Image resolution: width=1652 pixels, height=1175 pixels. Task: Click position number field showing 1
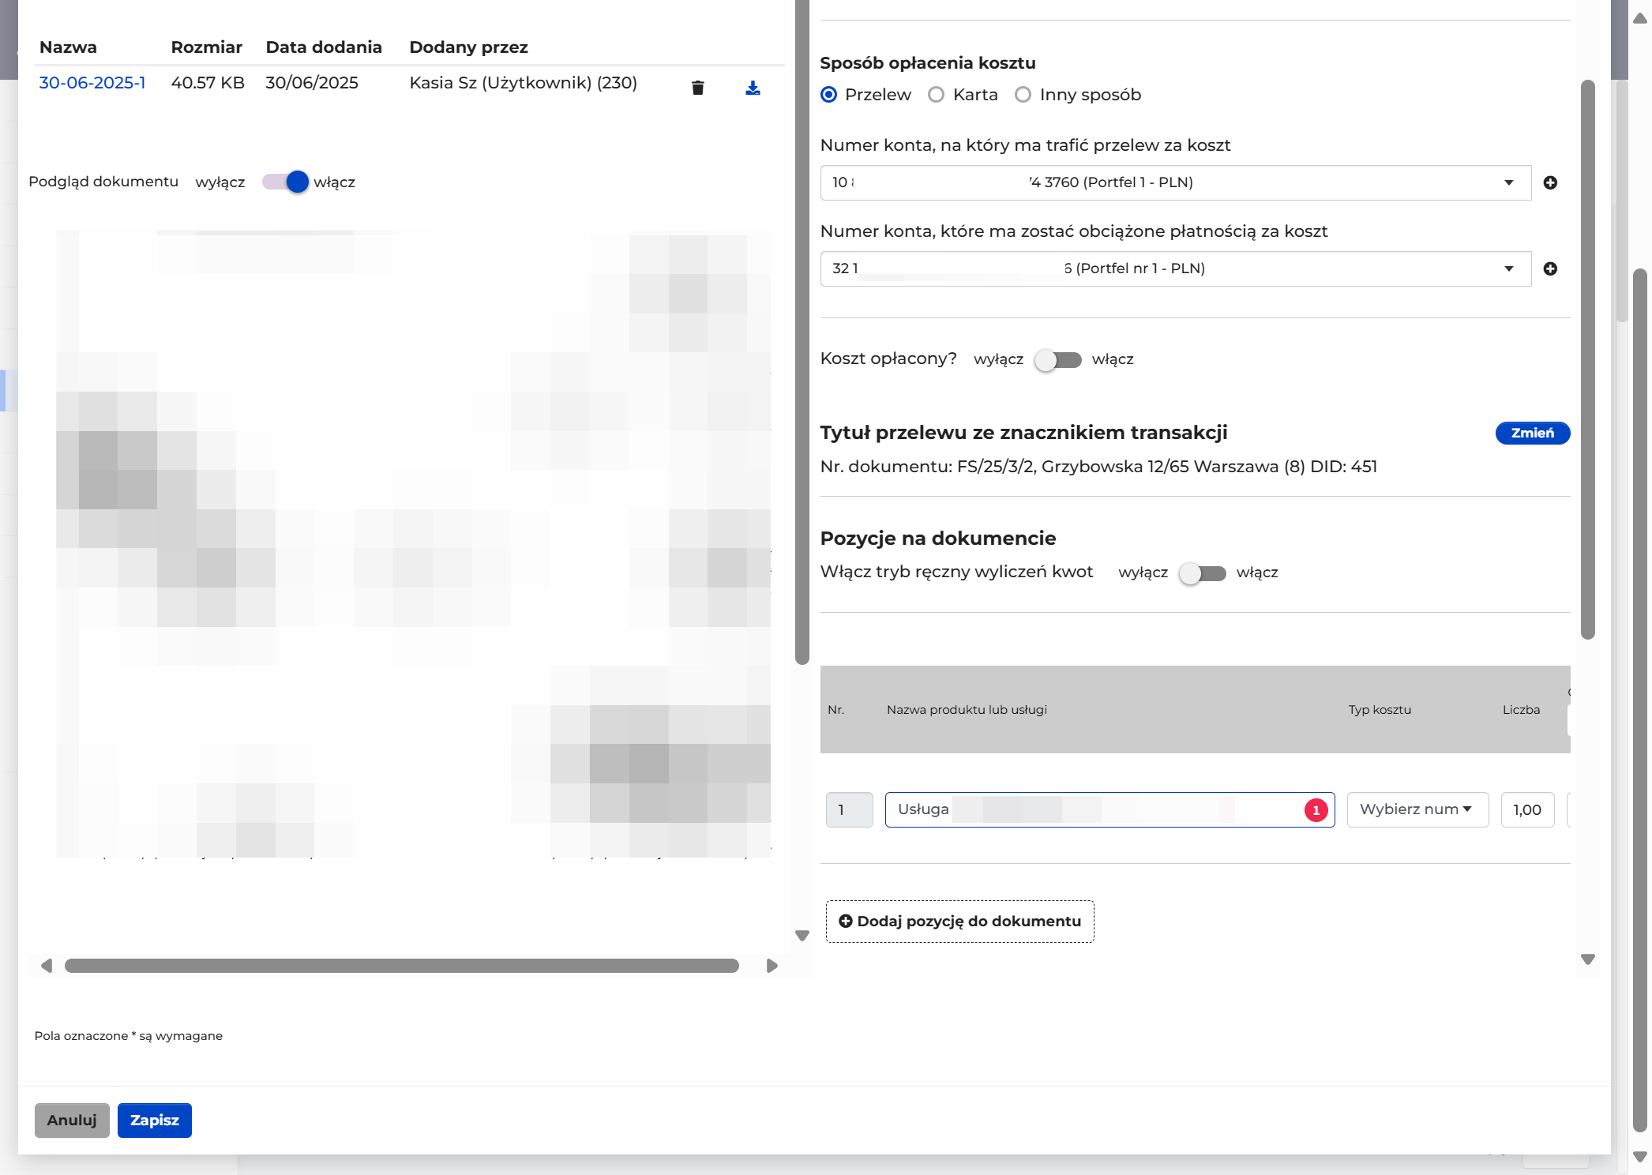[x=849, y=809]
